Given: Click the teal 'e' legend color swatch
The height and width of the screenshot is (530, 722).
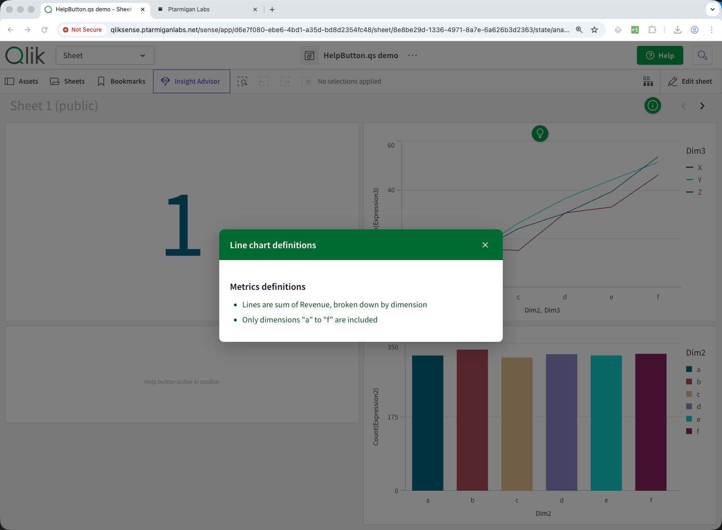Looking at the screenshot, I should 689,419.
